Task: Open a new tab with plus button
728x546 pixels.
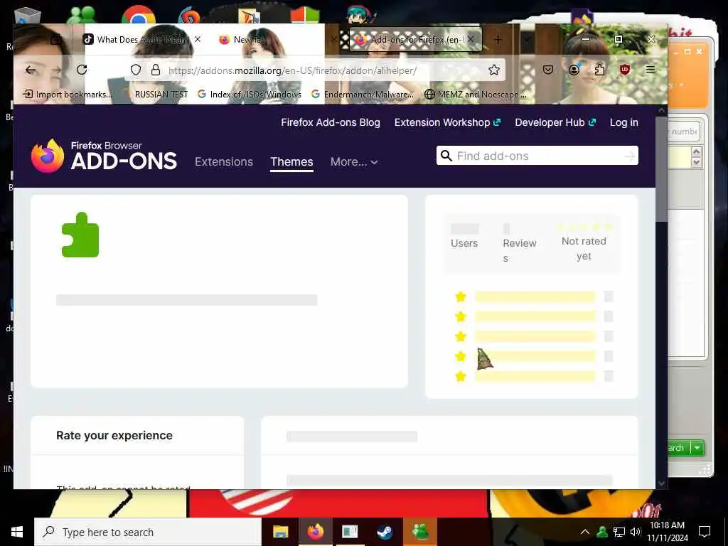Action: click(x=498, y=40)
